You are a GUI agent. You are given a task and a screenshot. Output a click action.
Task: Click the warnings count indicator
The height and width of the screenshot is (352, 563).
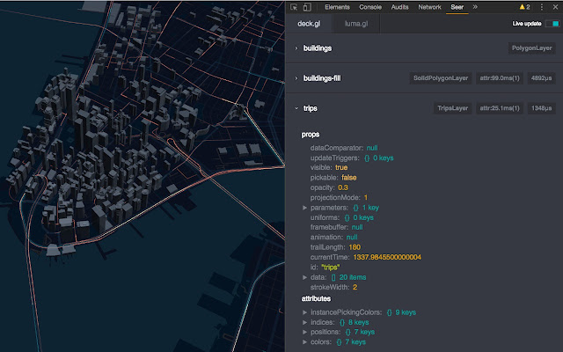click(523, 6)
